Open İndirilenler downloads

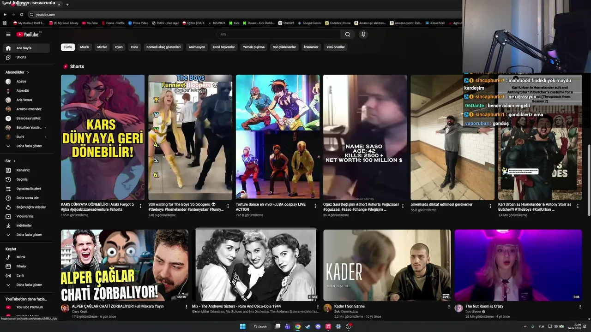click(24, 225)
